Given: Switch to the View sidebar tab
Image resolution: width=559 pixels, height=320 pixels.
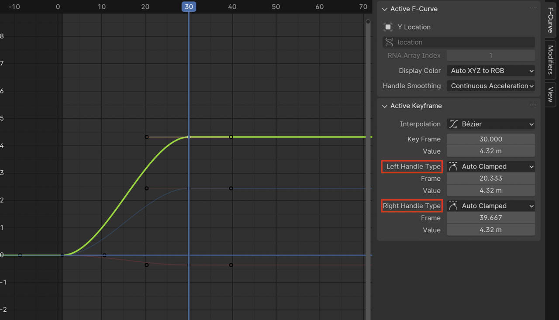Looking at the screenshot, I should pyautogui.click(x=551, y=94).
